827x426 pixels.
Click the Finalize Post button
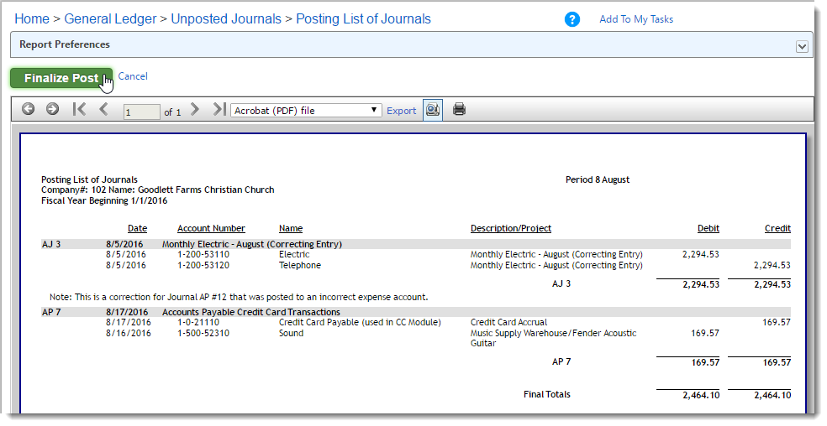click(61, 78)
